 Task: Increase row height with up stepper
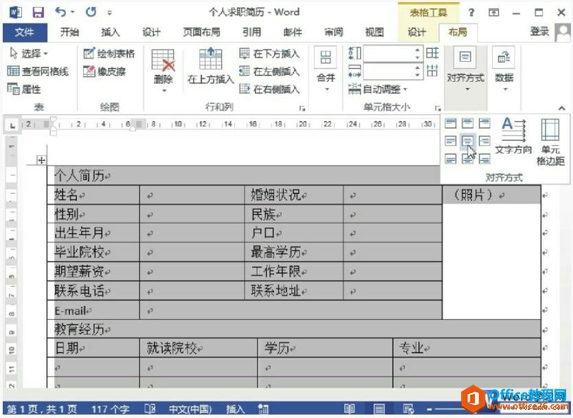pos(417,49)
